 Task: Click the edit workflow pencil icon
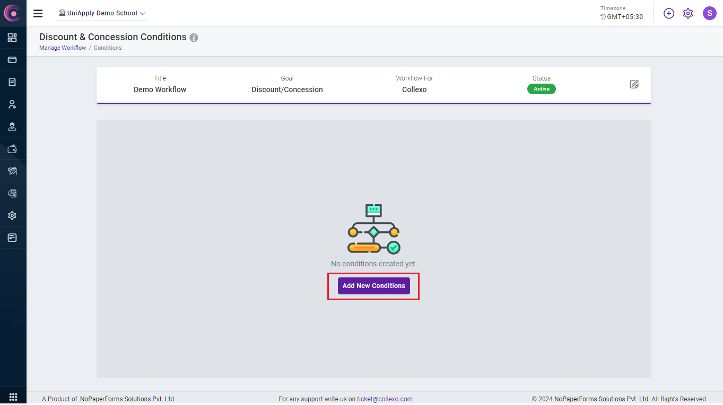[x=634, y=84]
